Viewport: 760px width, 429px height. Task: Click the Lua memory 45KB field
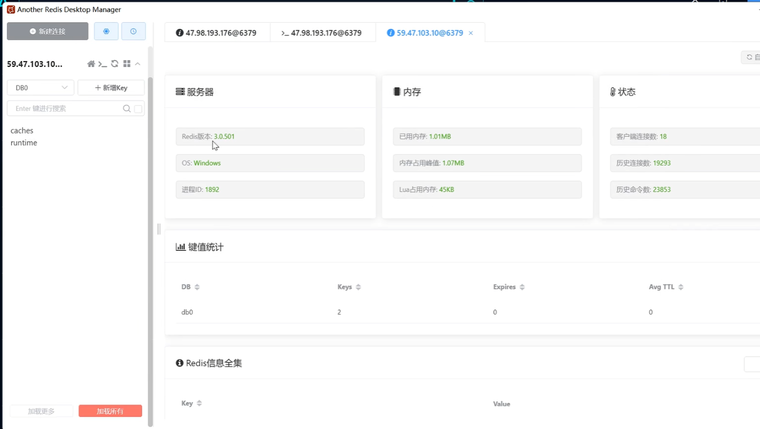tap(487, 190)
